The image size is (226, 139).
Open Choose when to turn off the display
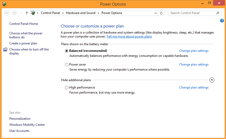tap(29, 51)
